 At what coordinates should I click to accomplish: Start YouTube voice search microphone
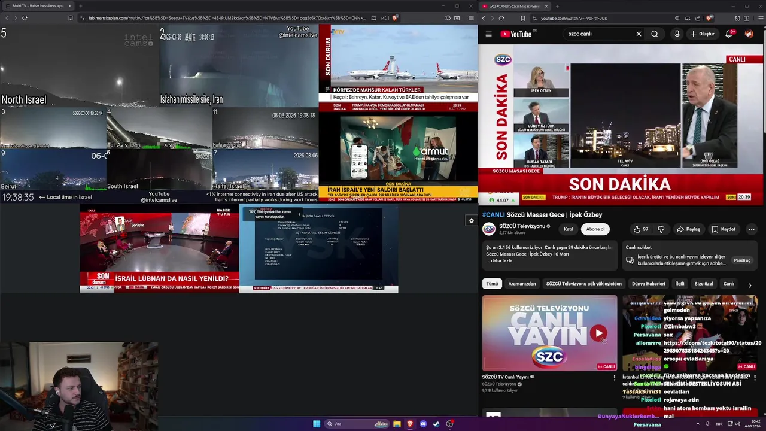[677, 34]
